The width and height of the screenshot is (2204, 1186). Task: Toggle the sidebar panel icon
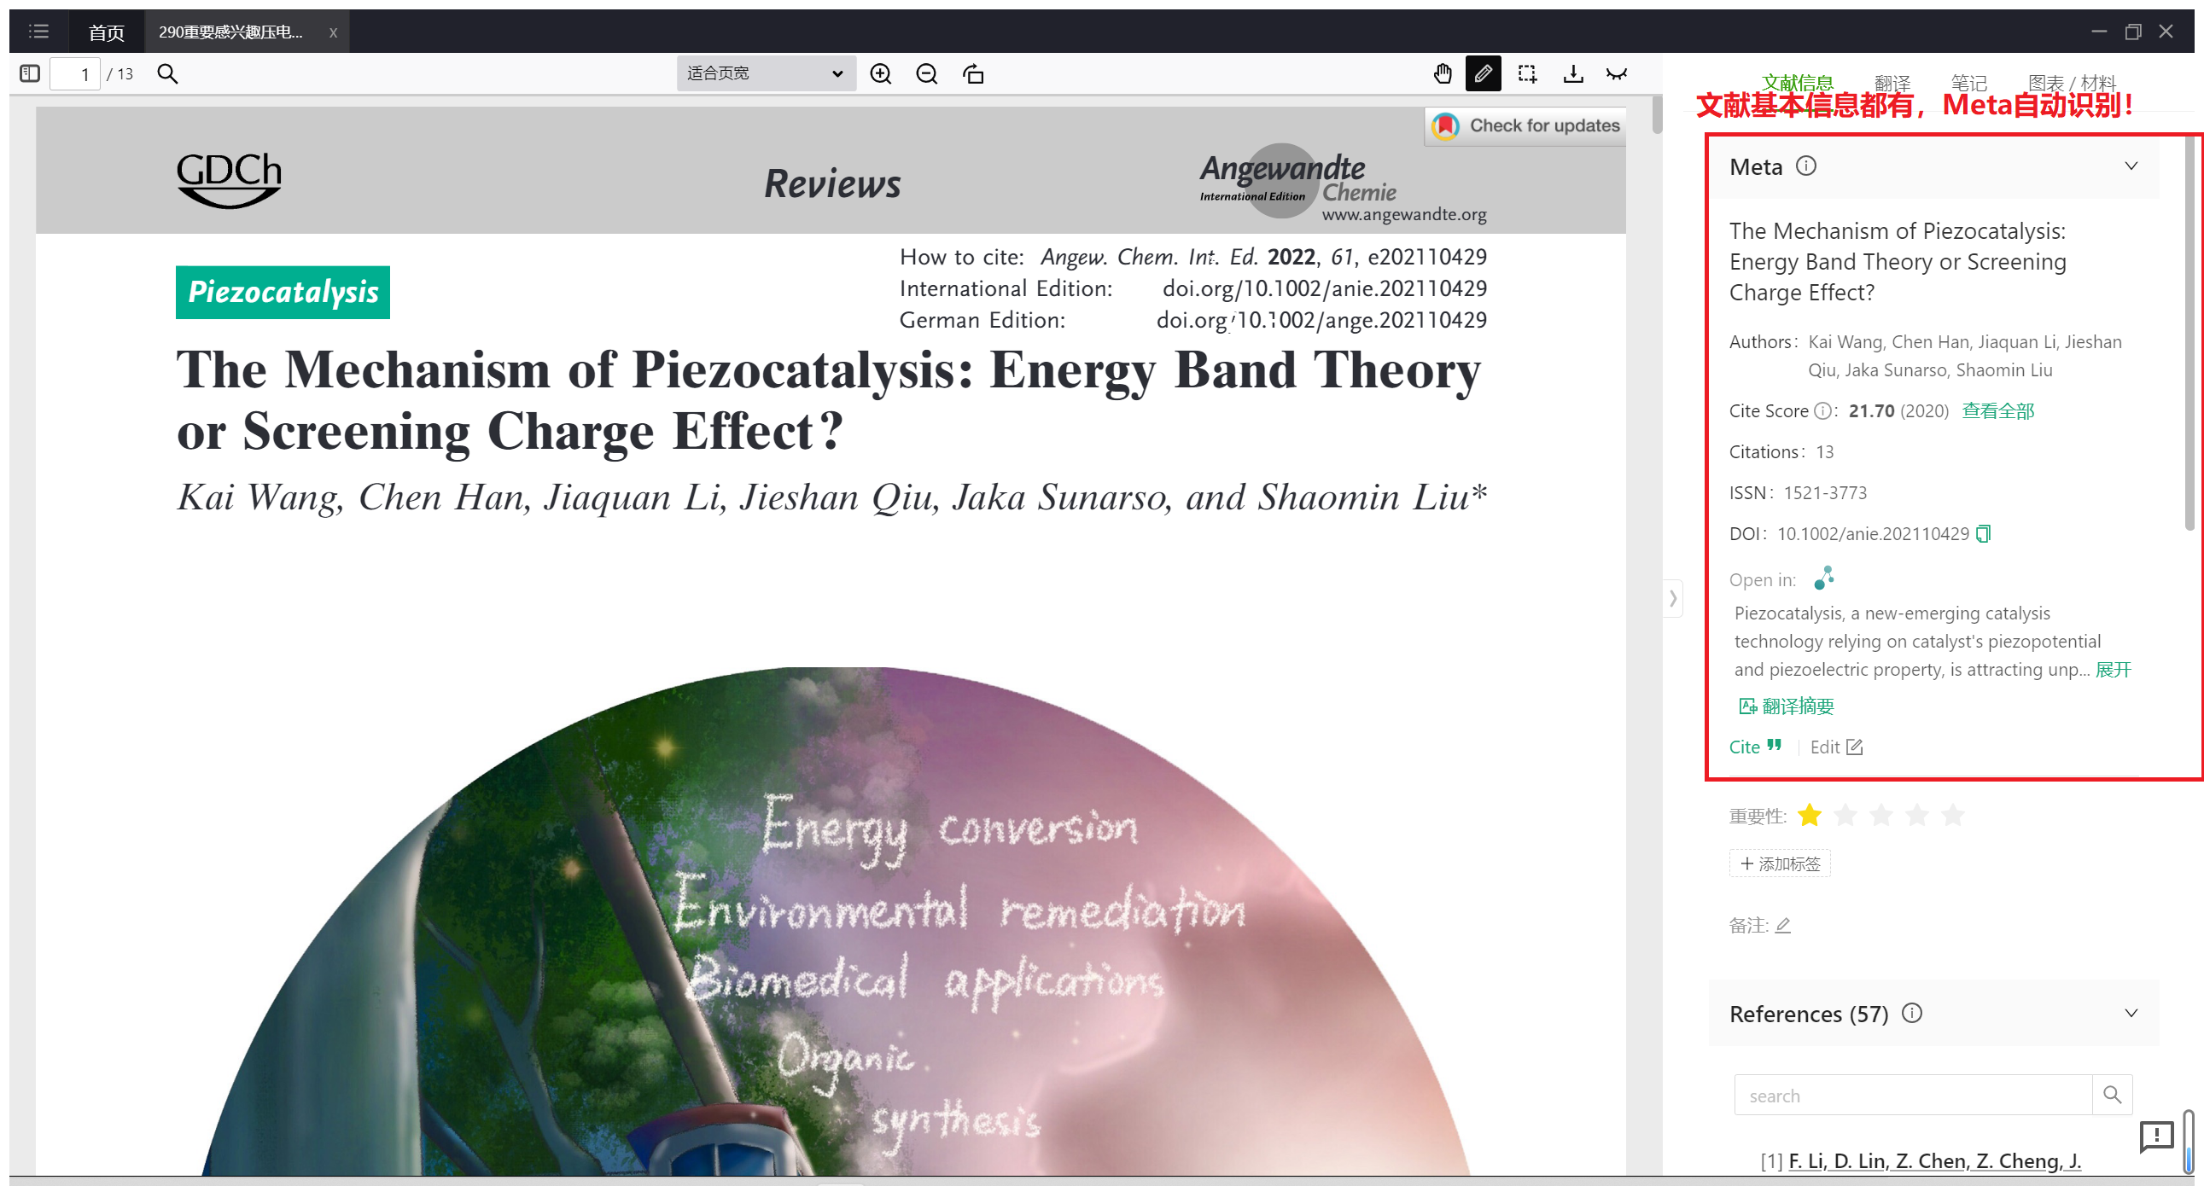tap(30, 73)
